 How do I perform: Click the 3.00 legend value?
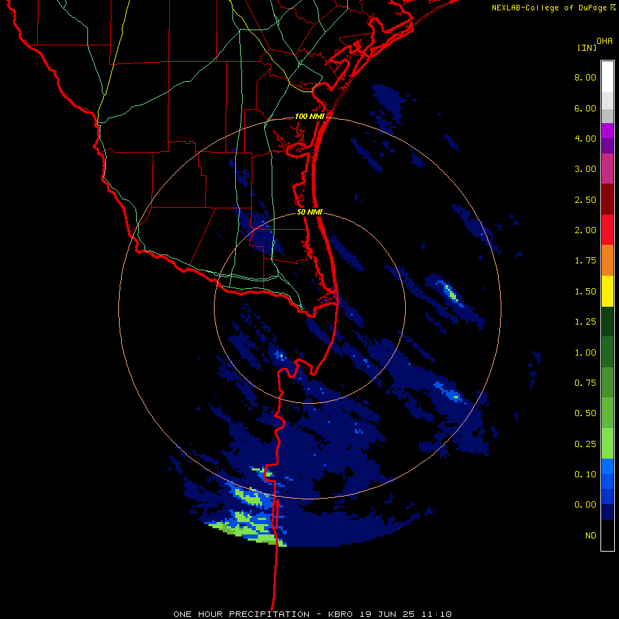pos(585,169)
